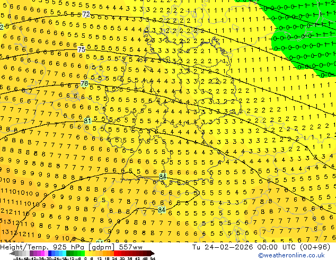Screen dimensions: 336x260
Task: Click the 72 height contour label
Action: tap(86, 14)
